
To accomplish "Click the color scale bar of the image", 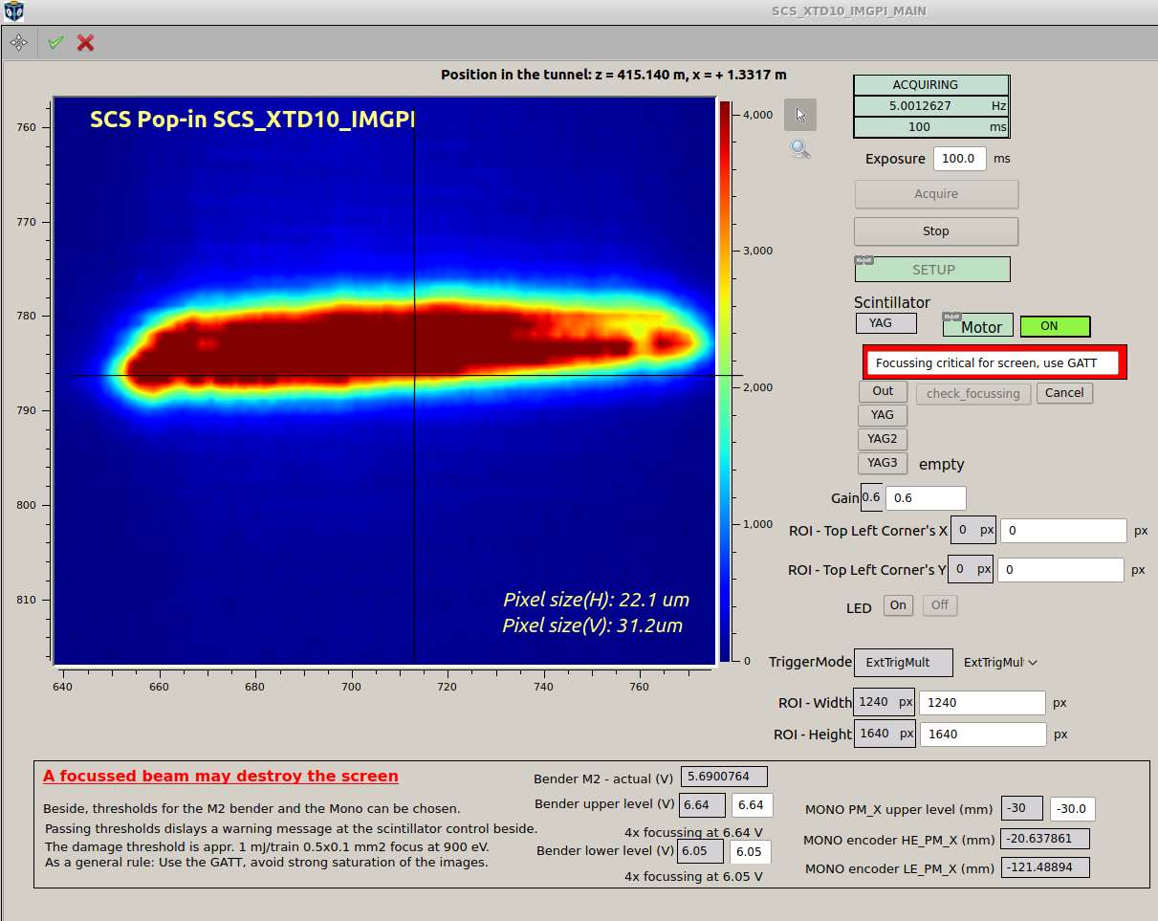I will click(x=726, y=382).
